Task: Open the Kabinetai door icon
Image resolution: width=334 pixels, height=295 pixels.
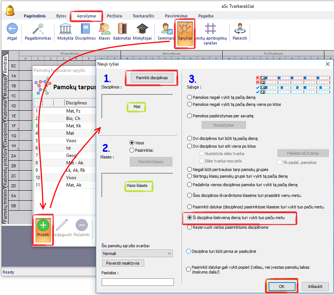Action: (x=122, y=29)
